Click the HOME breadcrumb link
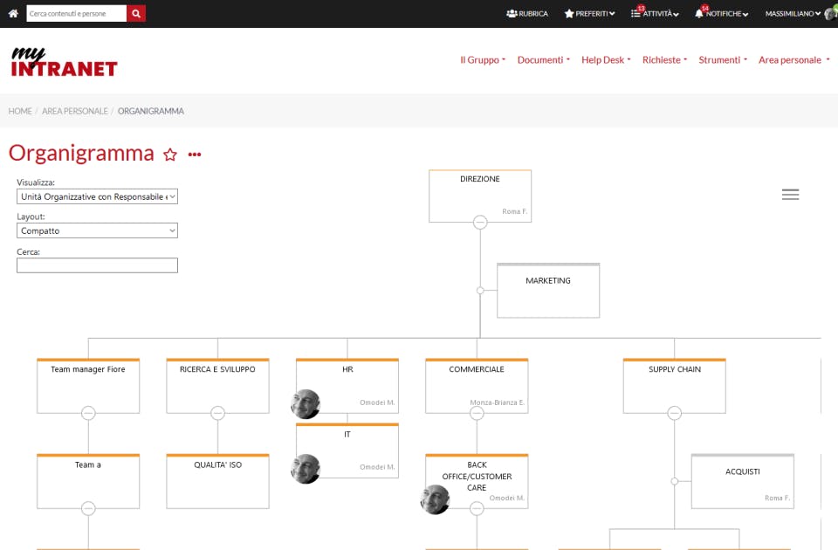Viewport: 838px width, 550px height. tap(20, 111)
